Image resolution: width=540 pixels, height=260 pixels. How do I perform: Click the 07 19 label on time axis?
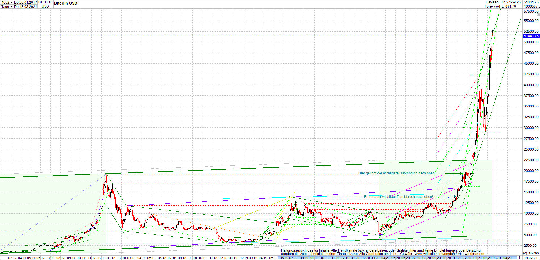pos(293,258)
